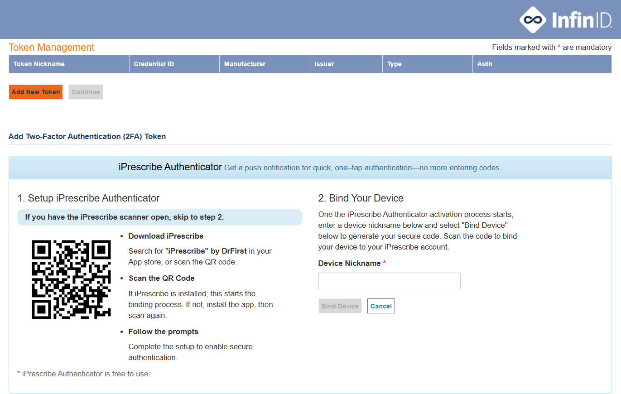Click the iPrescribe Authenticator banner title

tap(170, 167)
